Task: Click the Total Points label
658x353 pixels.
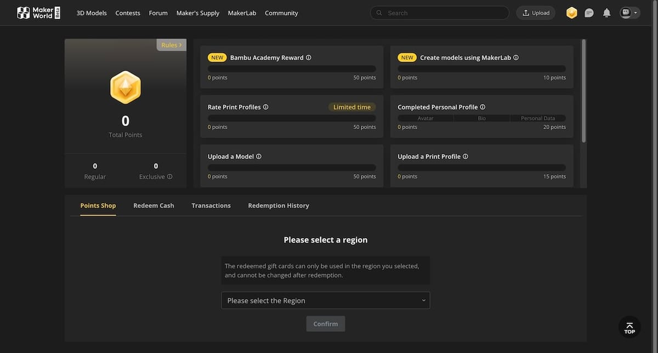Action: coord(126,135)
